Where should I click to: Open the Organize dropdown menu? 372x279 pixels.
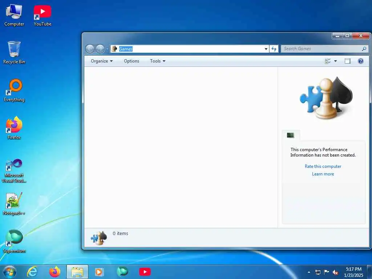[102, 61]
